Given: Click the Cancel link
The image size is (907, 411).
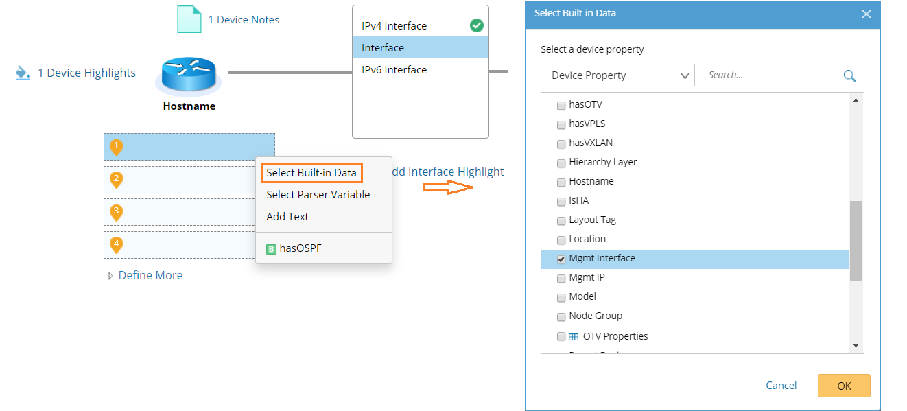Looking at the screenshot, I should click(x=781, y=386).
